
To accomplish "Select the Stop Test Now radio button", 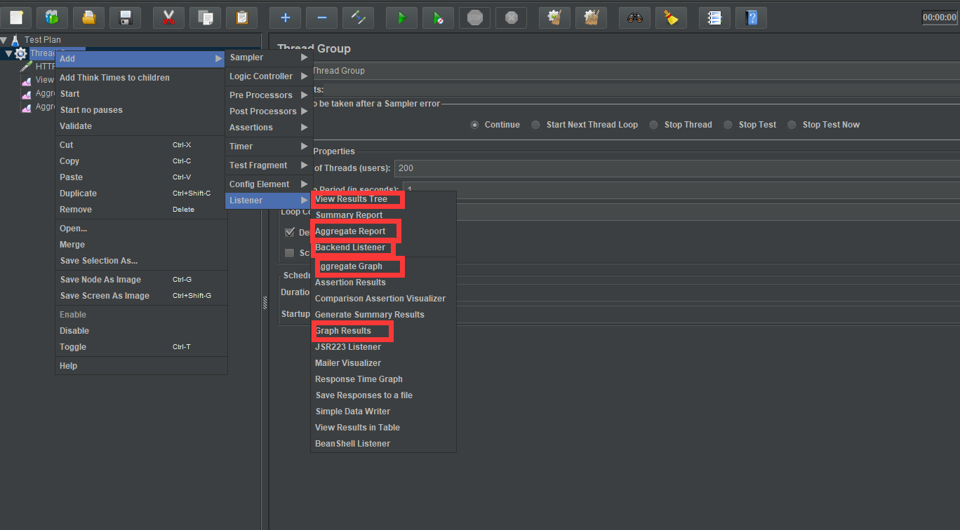I will point(792,125).
